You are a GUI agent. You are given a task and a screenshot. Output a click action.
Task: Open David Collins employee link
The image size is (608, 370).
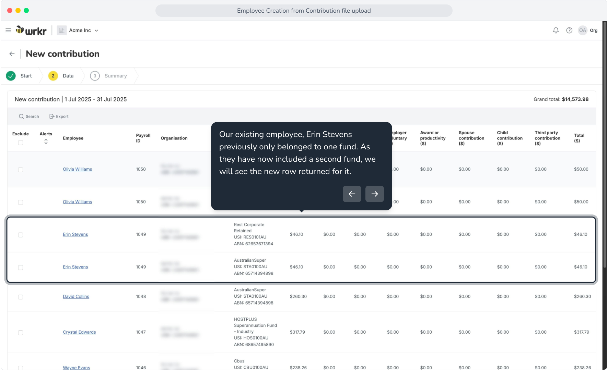[x=76, y=297]
